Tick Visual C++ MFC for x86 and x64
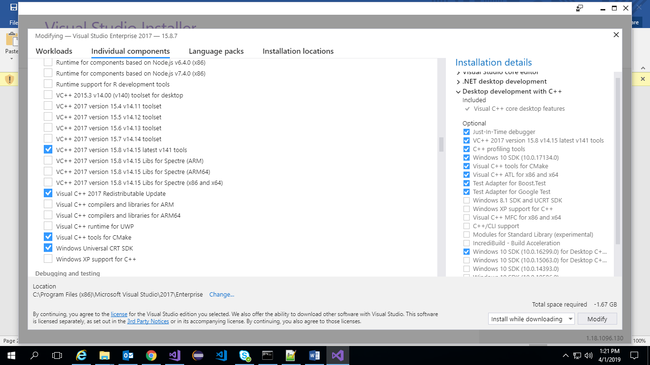 tap(466, 218)
